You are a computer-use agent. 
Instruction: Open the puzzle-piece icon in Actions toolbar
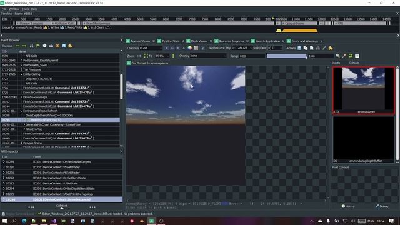pos(331,48)
